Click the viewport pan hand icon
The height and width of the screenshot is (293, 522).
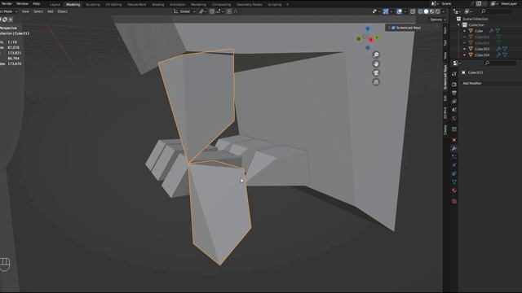[x=376, y=63]
